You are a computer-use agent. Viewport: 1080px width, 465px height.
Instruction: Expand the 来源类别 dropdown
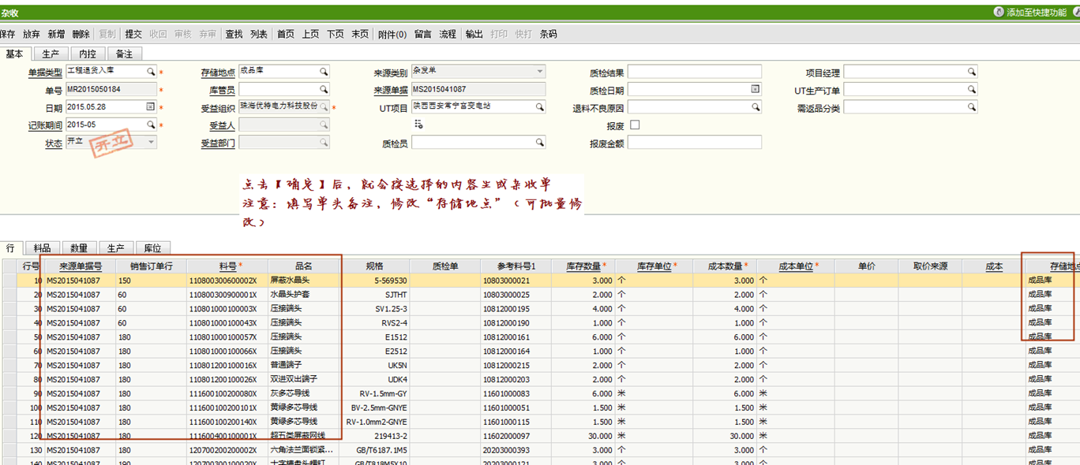pyautogui.click(x=540, y=72)
